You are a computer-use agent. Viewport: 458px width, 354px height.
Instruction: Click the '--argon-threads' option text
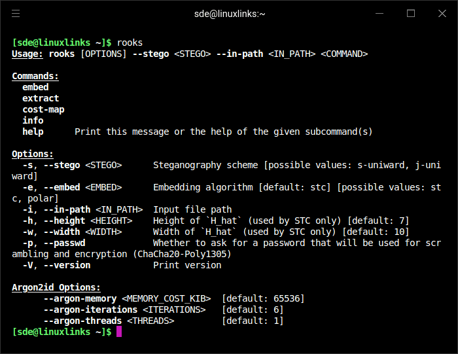[x=82, y=321]
